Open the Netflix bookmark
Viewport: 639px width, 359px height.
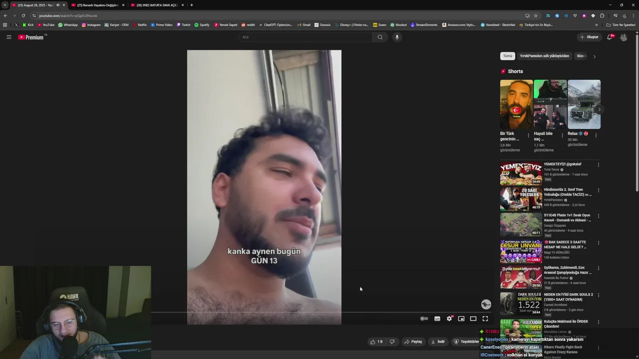(139, 24)
